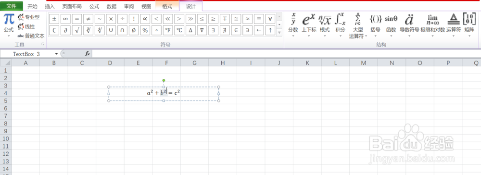Insert the partial differential symbol
Screen dimensions: 481x175
pos(65,30)
